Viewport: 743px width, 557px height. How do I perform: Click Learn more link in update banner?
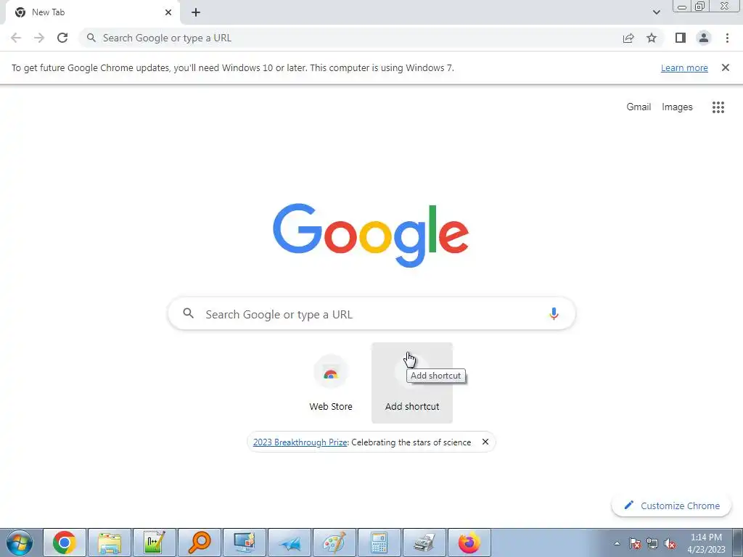tap(684, 67)
